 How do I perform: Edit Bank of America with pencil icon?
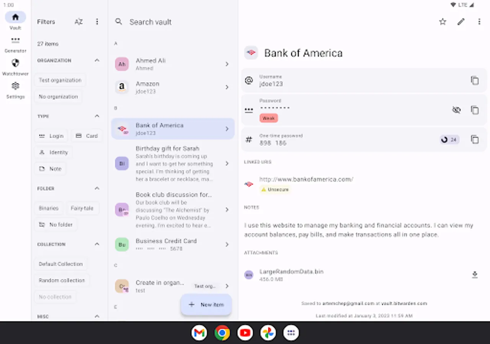click(x=461, y=22)
